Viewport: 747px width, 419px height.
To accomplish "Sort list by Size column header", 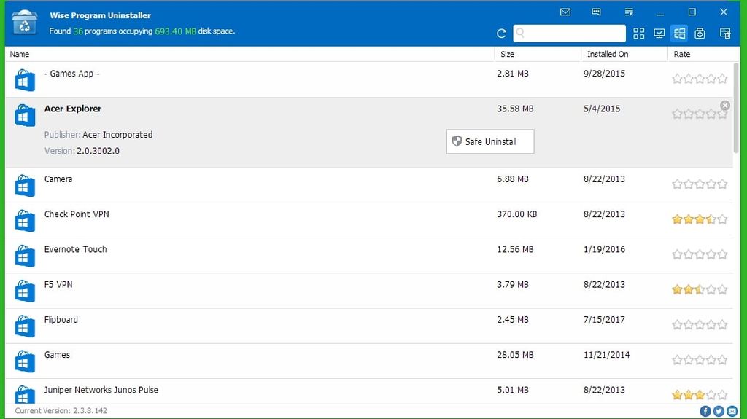I will (x=508, y=54).
